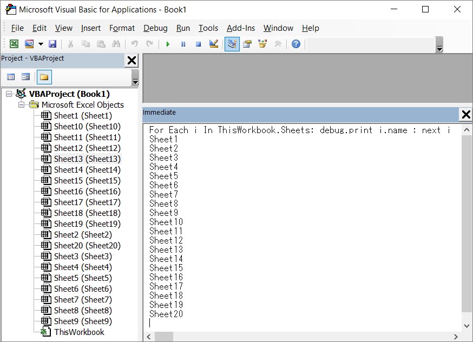The width and height of the screenshot is (473, 342).
Task: Select Sheet19 (Sheet19) in project tree
Action: 87,224
